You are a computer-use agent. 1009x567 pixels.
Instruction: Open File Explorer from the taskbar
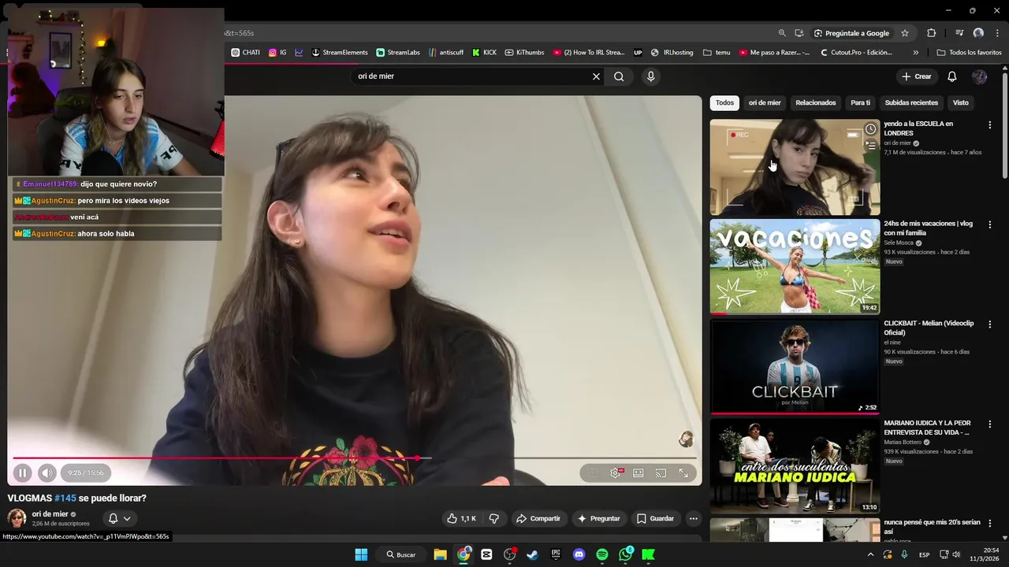point(441,554)
